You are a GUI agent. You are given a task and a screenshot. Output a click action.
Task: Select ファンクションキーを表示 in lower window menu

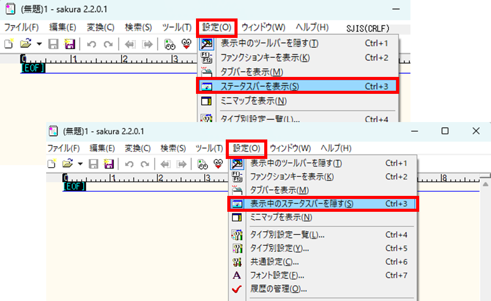[323, 176]
